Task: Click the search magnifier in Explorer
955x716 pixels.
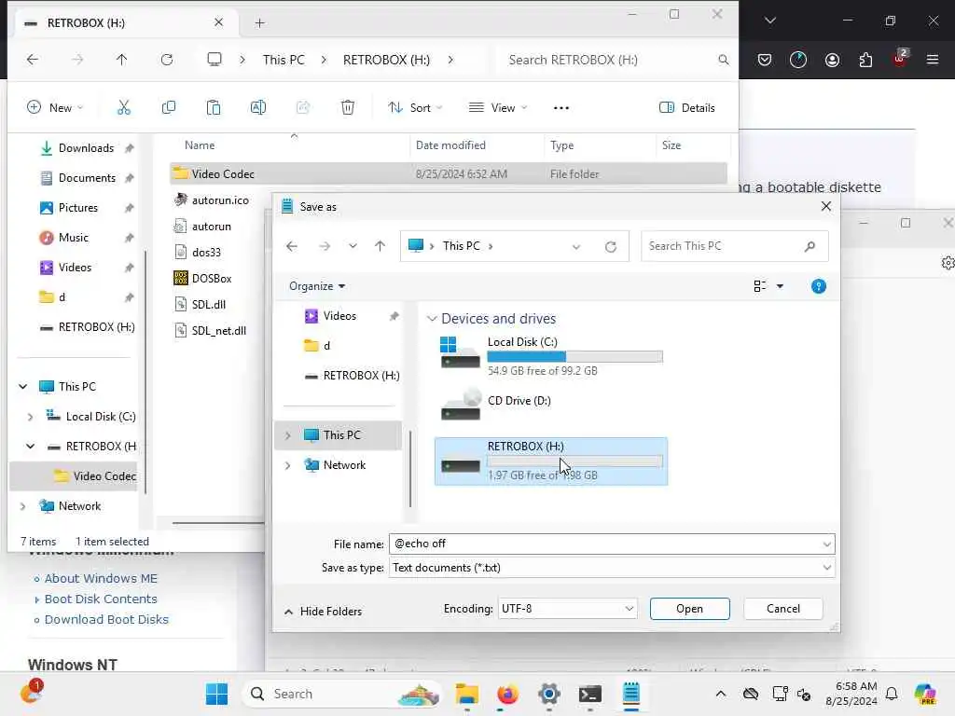Action: pos(723,60)
